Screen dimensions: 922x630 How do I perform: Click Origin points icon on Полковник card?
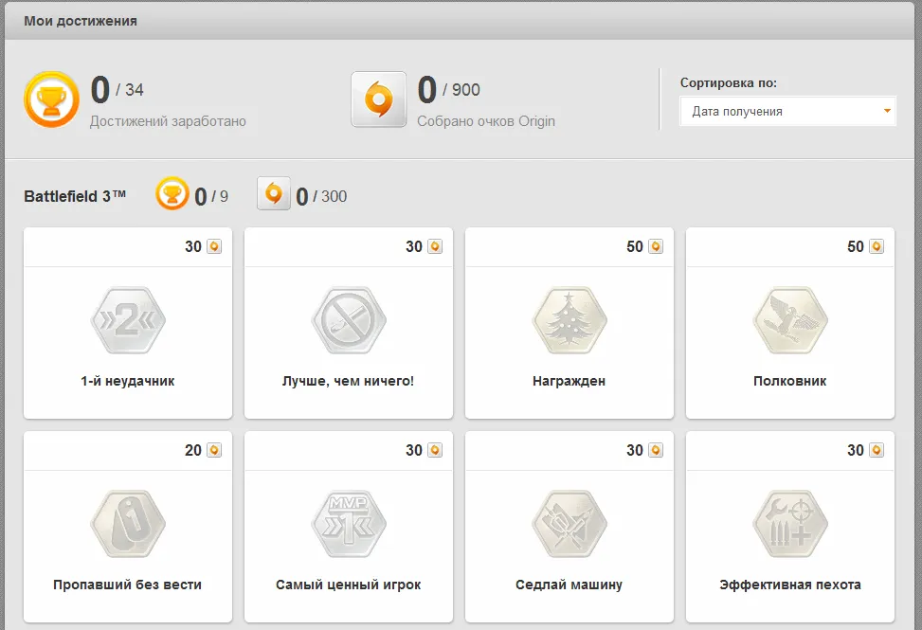click(x=877, y=247)
